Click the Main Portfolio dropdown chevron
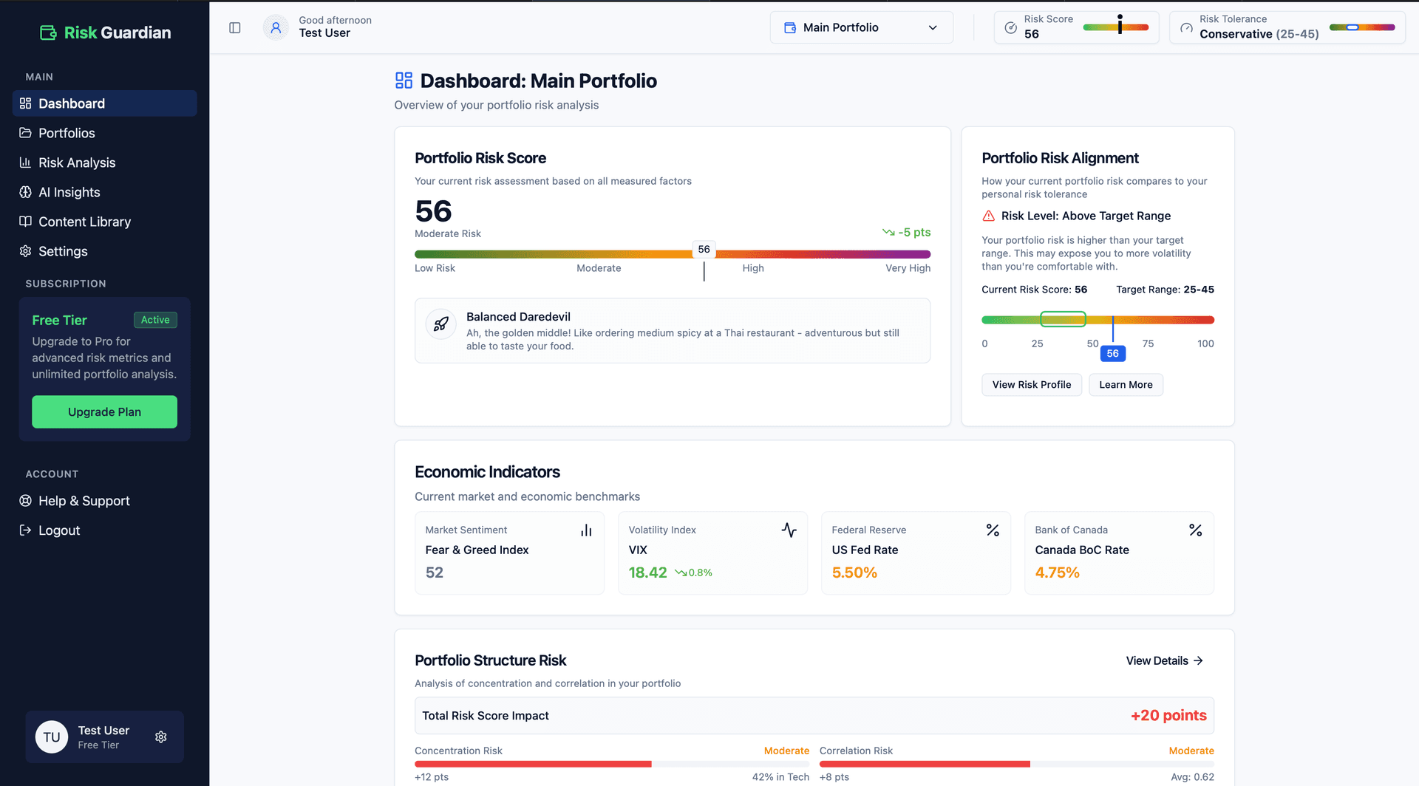The height and width of the screenshot is (786, 1419). [933, 27]
